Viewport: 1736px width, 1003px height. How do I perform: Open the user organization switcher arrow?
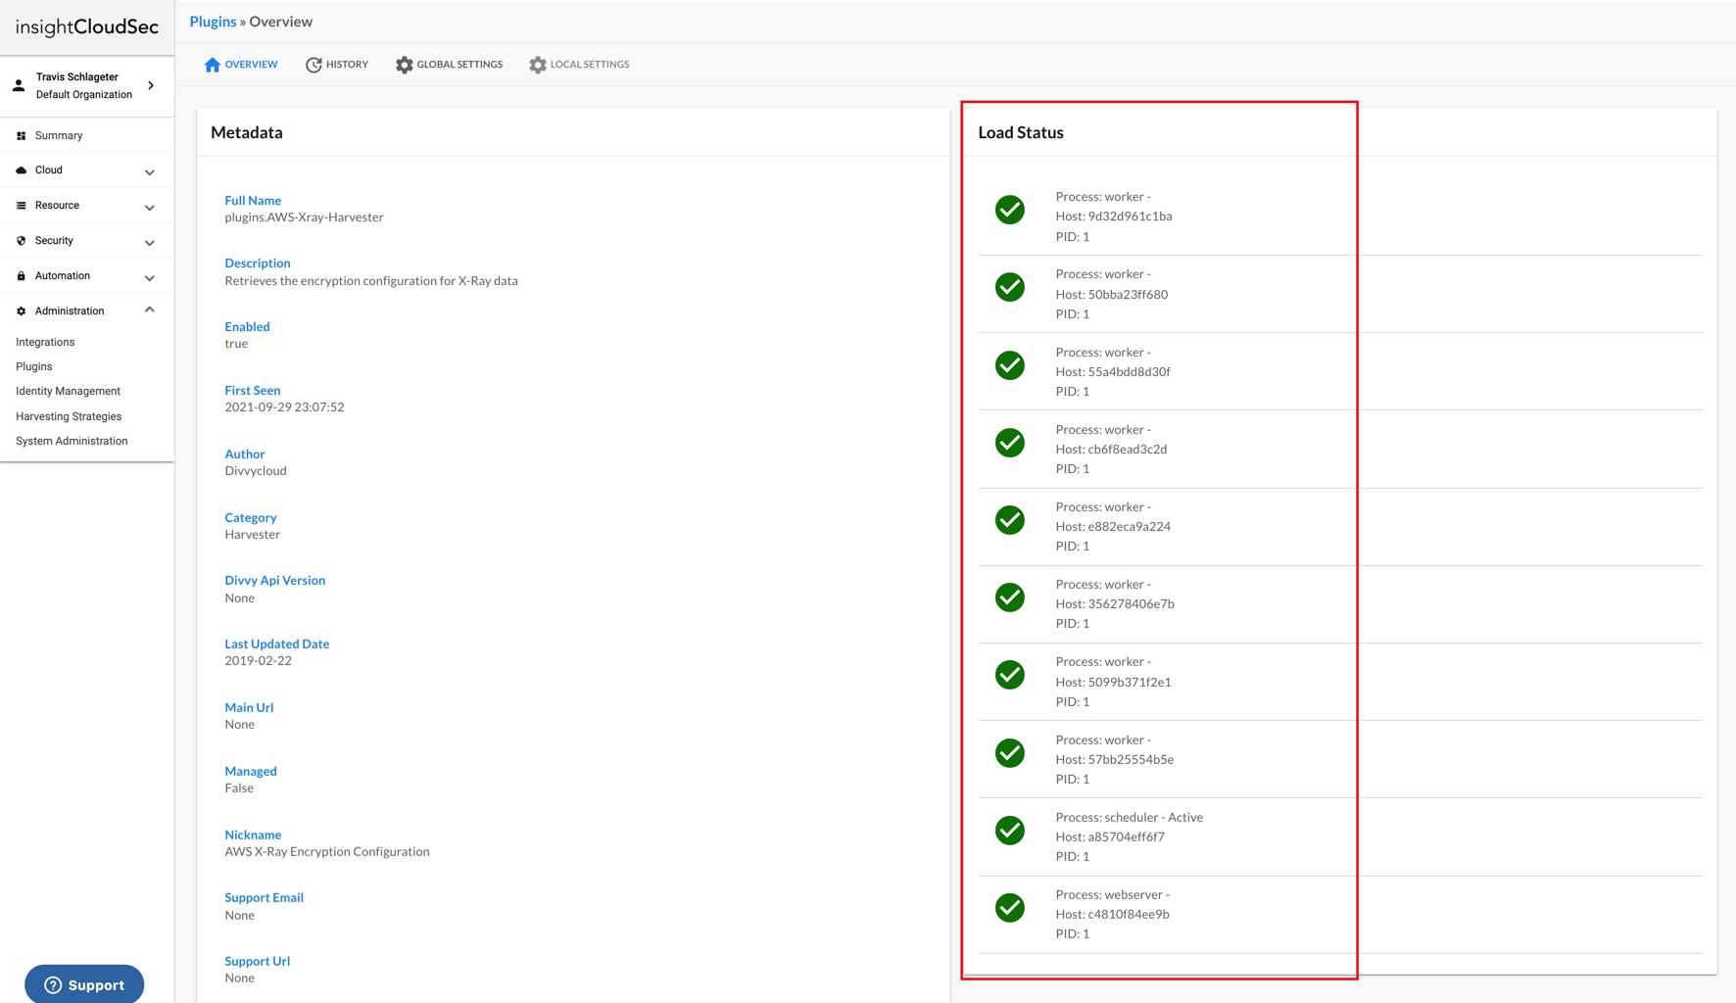tap(151, 86)
